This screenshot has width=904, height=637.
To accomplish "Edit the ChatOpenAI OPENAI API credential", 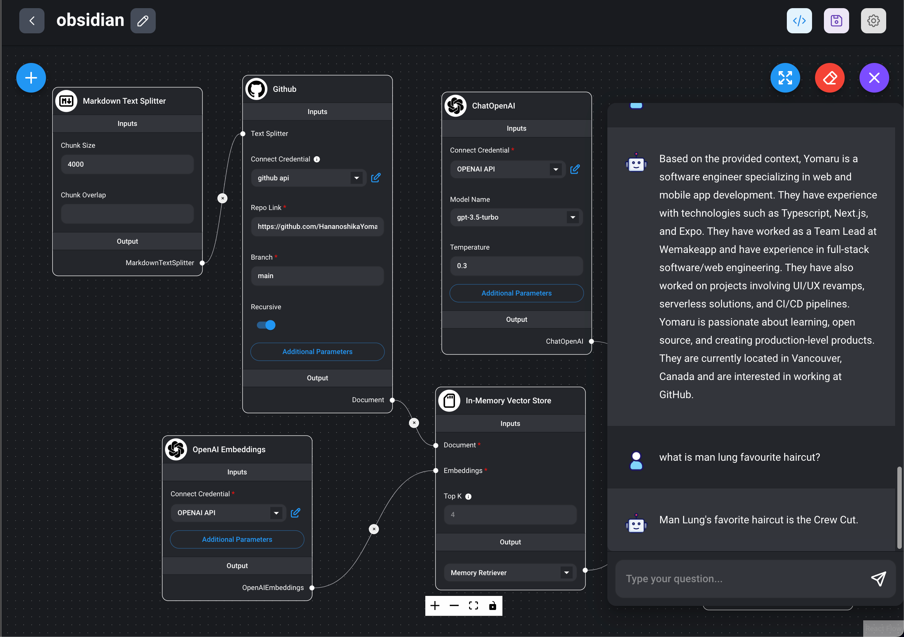I will [575, 169].
